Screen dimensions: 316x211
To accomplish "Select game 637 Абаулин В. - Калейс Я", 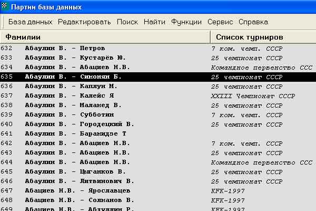I will [158, 95].
